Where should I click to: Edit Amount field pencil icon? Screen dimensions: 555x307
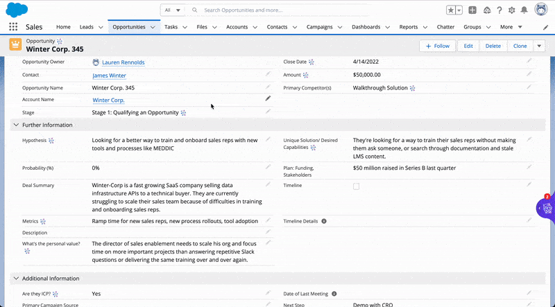[x=529, y=74]
